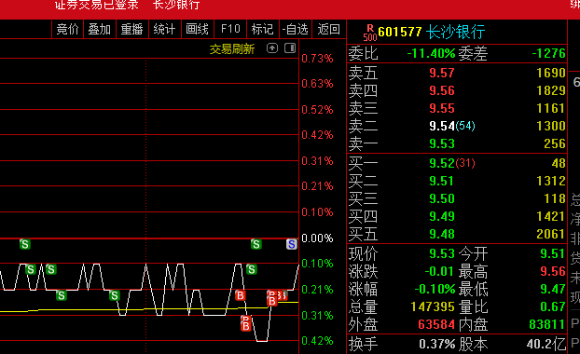Click the green S marker under the 0.00% S
The image size is (580, 354).
pyautogui.click(x=252, y=269)
